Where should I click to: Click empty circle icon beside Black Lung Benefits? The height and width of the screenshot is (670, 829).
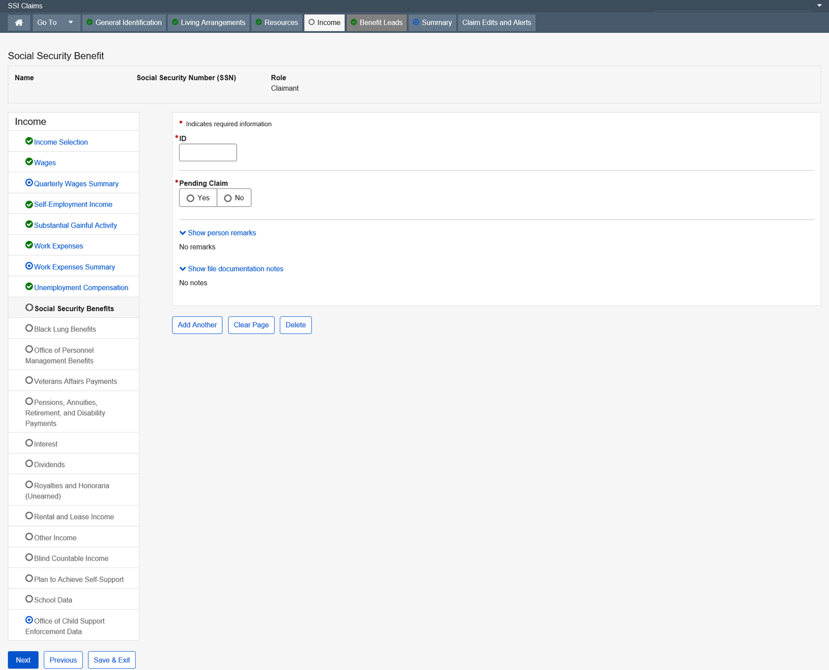[x=29, y=328]
